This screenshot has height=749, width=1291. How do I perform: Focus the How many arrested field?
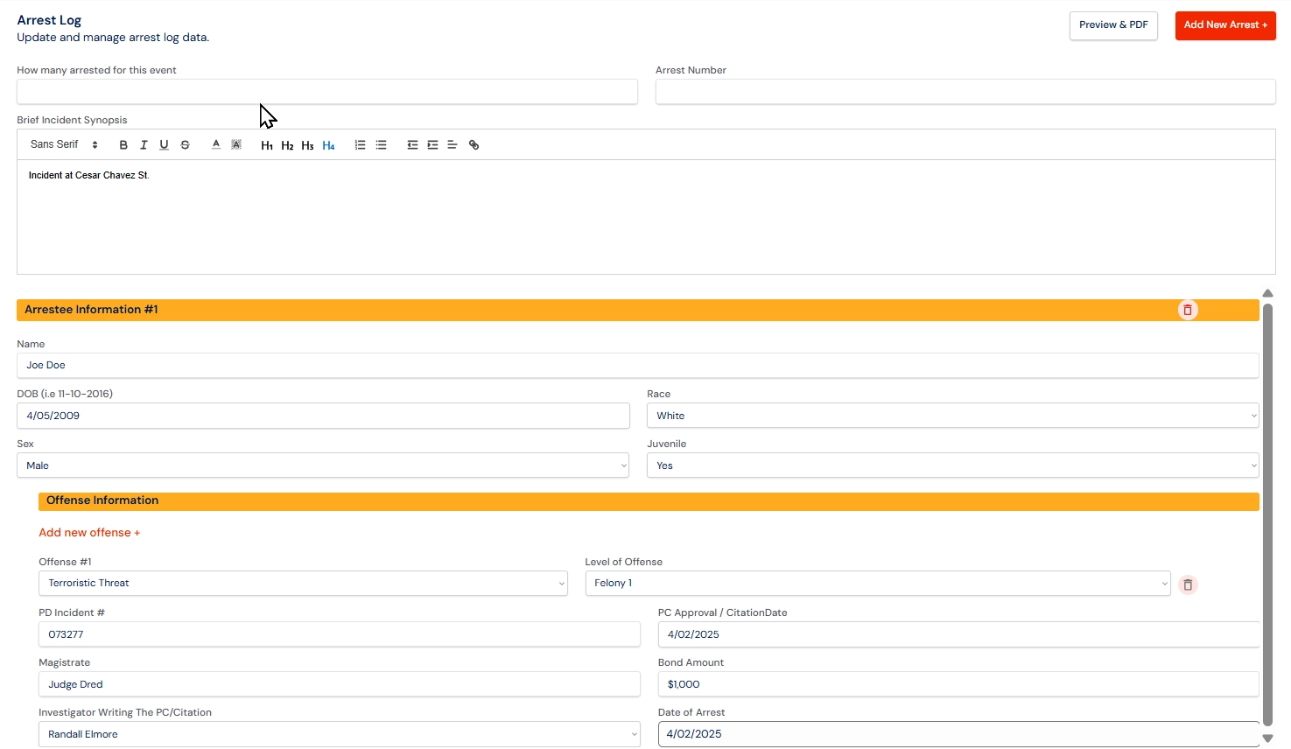(x=327, y=92)
